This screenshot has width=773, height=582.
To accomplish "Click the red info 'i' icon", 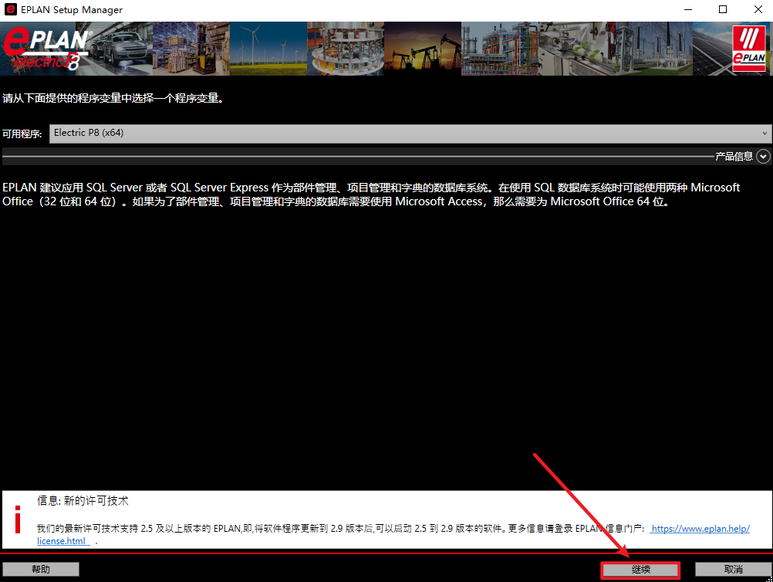I will click(18, 519).
